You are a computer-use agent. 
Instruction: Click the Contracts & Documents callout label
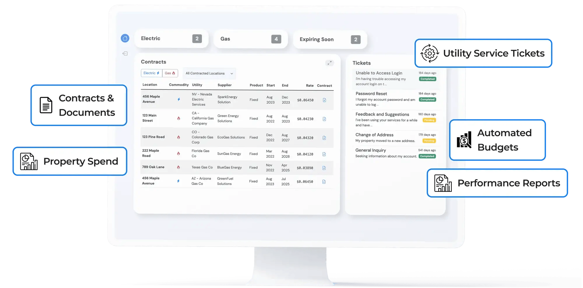pos(87,105)
